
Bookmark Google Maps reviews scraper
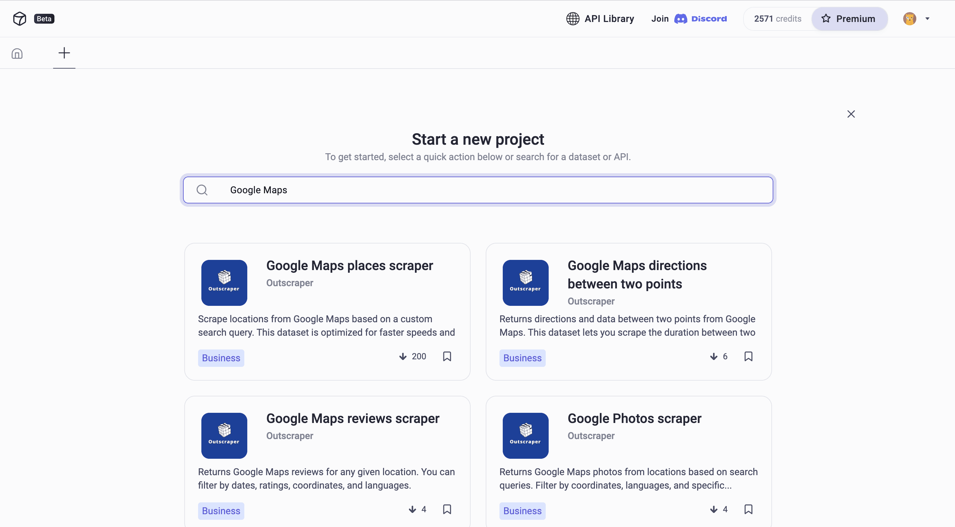coord(447,509)
